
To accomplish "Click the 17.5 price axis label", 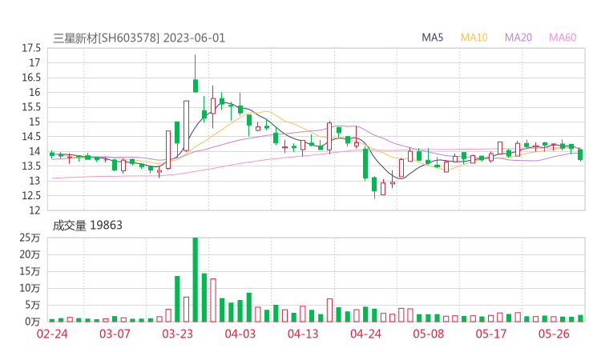I will pyautogui.click(x=31, y=48).
